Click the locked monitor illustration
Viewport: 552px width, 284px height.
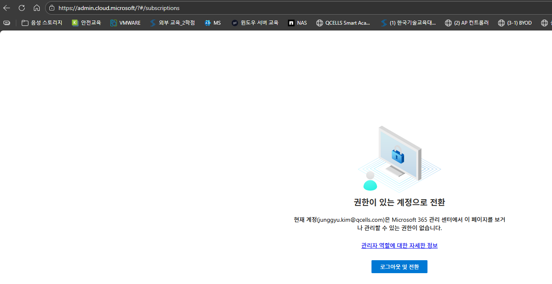point(399,159)
